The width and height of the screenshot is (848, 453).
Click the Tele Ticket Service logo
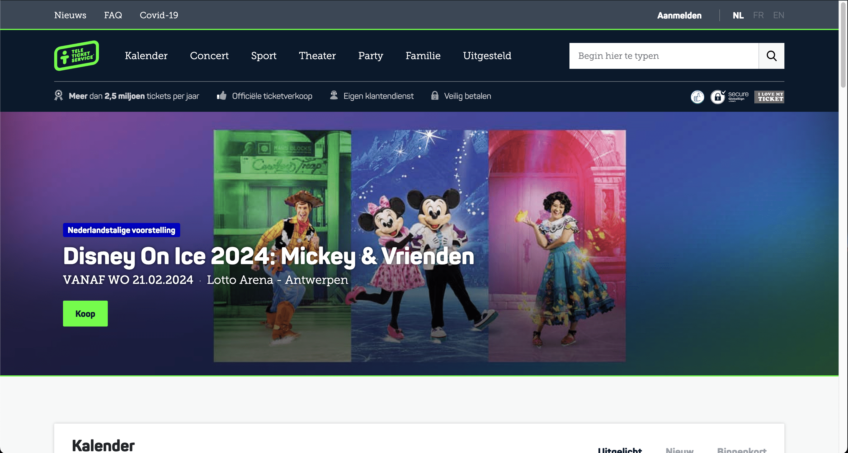[76, 56]
